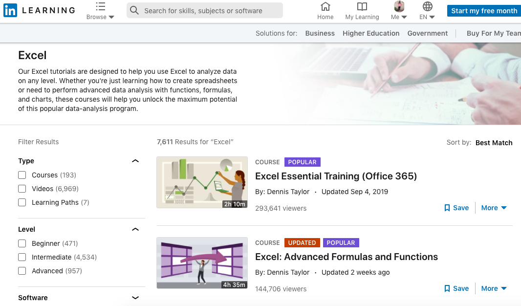Change the Best Match sort option

coord(494,143)
